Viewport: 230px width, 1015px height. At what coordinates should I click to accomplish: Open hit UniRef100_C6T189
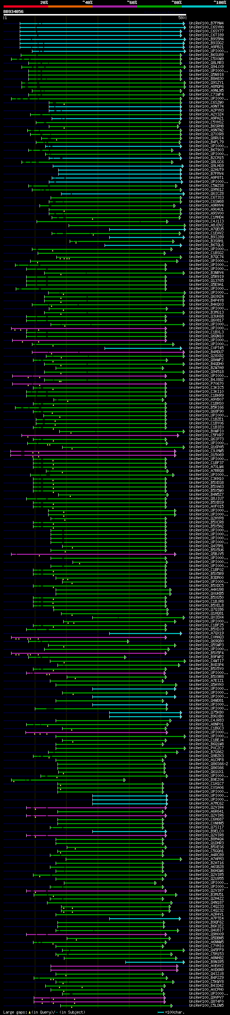[x=206, y=35]
